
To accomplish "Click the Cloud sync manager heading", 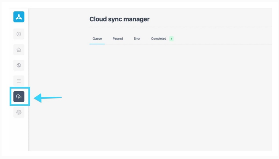I will [119, 19].
